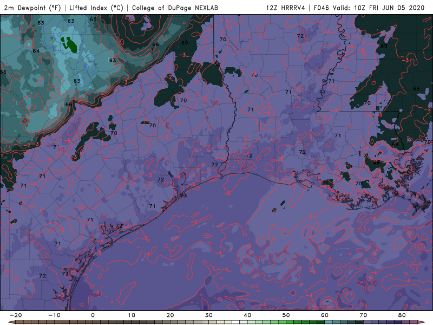The height and width of the screenshot is (325, 433).
Task: Click the '-10' color scale label
Action: [54, 315]
